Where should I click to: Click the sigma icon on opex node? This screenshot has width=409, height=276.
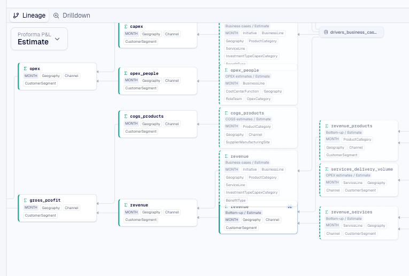25,68
